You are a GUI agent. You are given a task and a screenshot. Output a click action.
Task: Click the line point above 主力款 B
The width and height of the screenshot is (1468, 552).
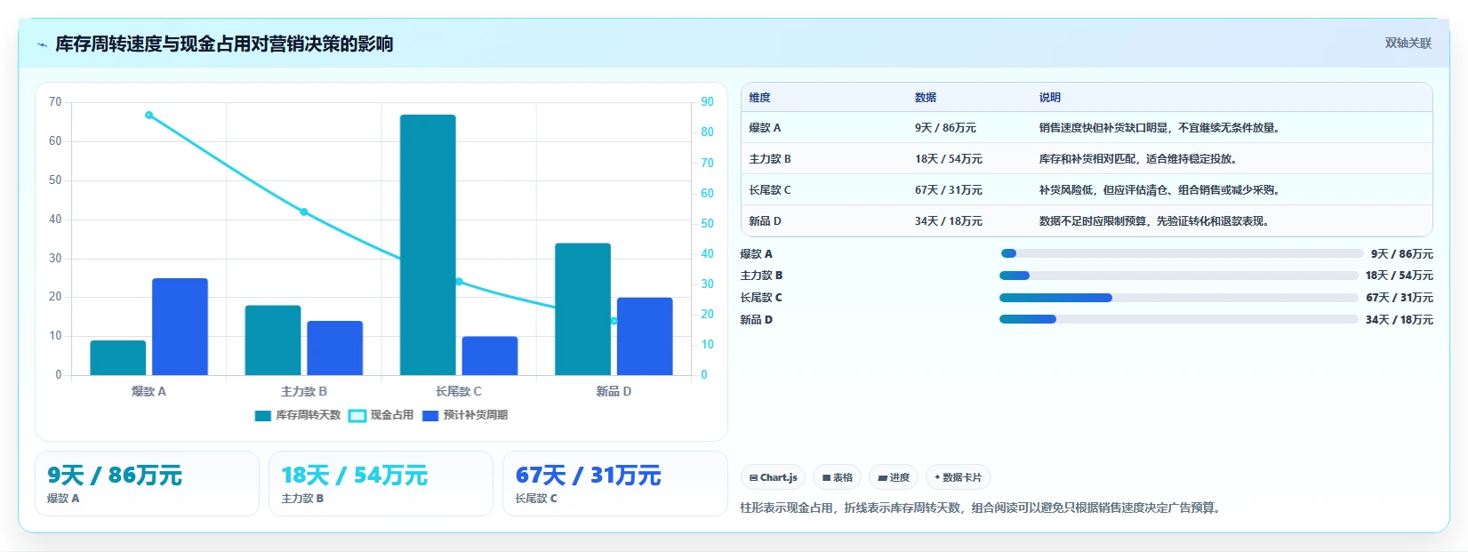304,212
